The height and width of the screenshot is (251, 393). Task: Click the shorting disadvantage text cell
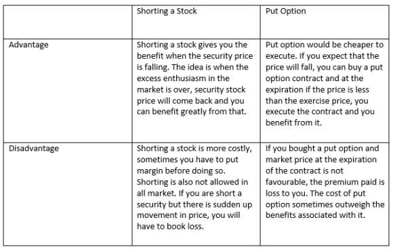tap(196, 194)
